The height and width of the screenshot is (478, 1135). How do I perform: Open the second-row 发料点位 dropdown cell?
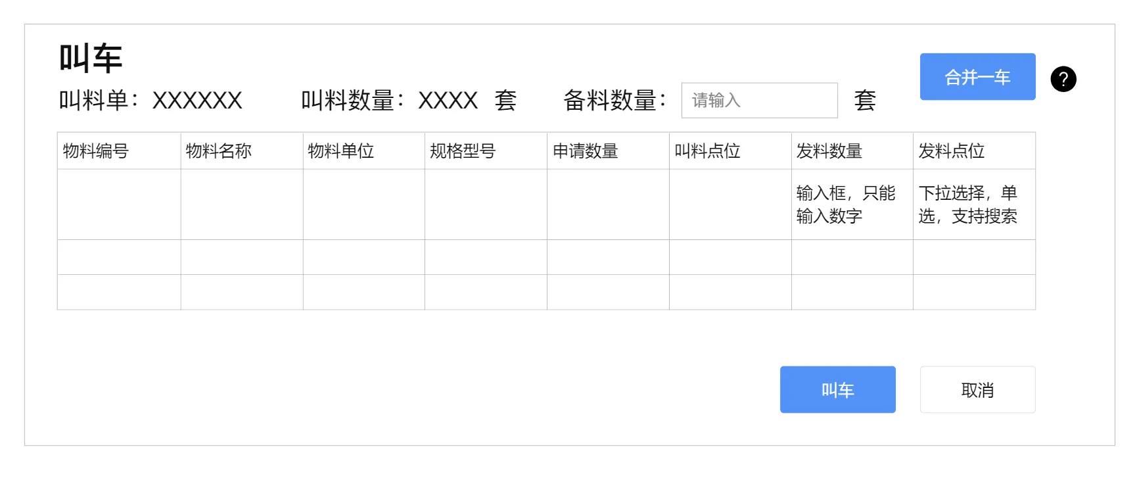pos(974,257)
